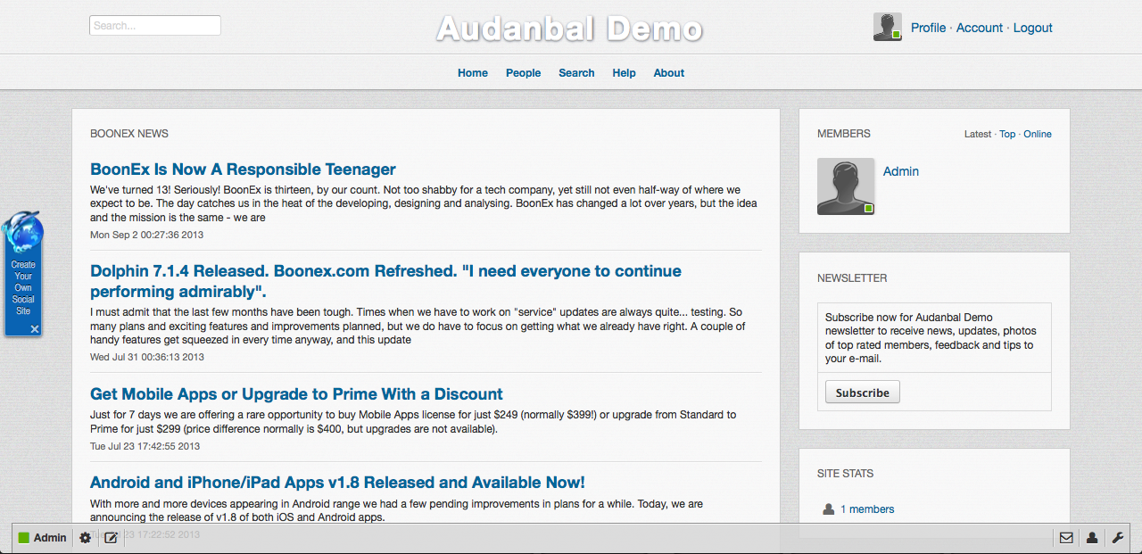Screen dimensions: 1142x554
Task: Open "BoonEx Is Now A Responsible Teenager" article
Action: (243, 170)
